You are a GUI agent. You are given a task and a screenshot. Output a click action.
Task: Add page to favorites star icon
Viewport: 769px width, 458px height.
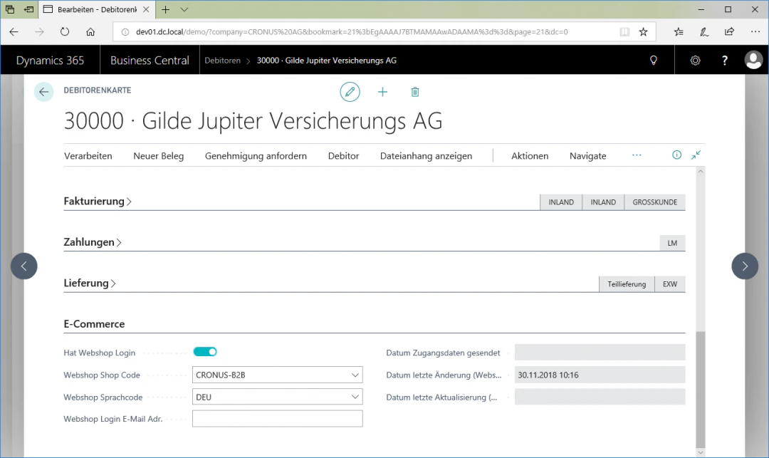[x=643, y=32]
